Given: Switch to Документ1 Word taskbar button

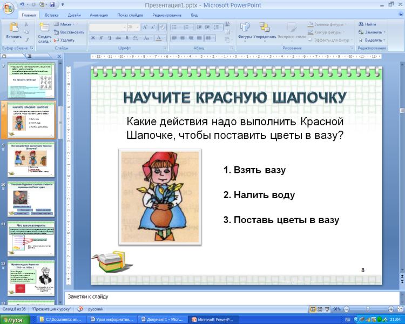Looking at the screenshot, I should [x=162, y=320].
